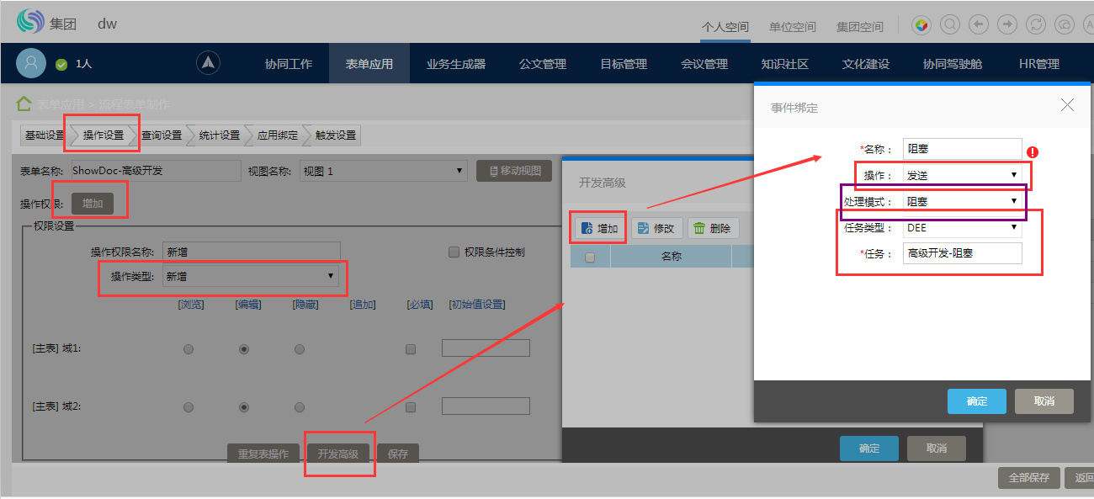Click the red error exclamation icon

pyautogui.click(x=1033, y=152)
